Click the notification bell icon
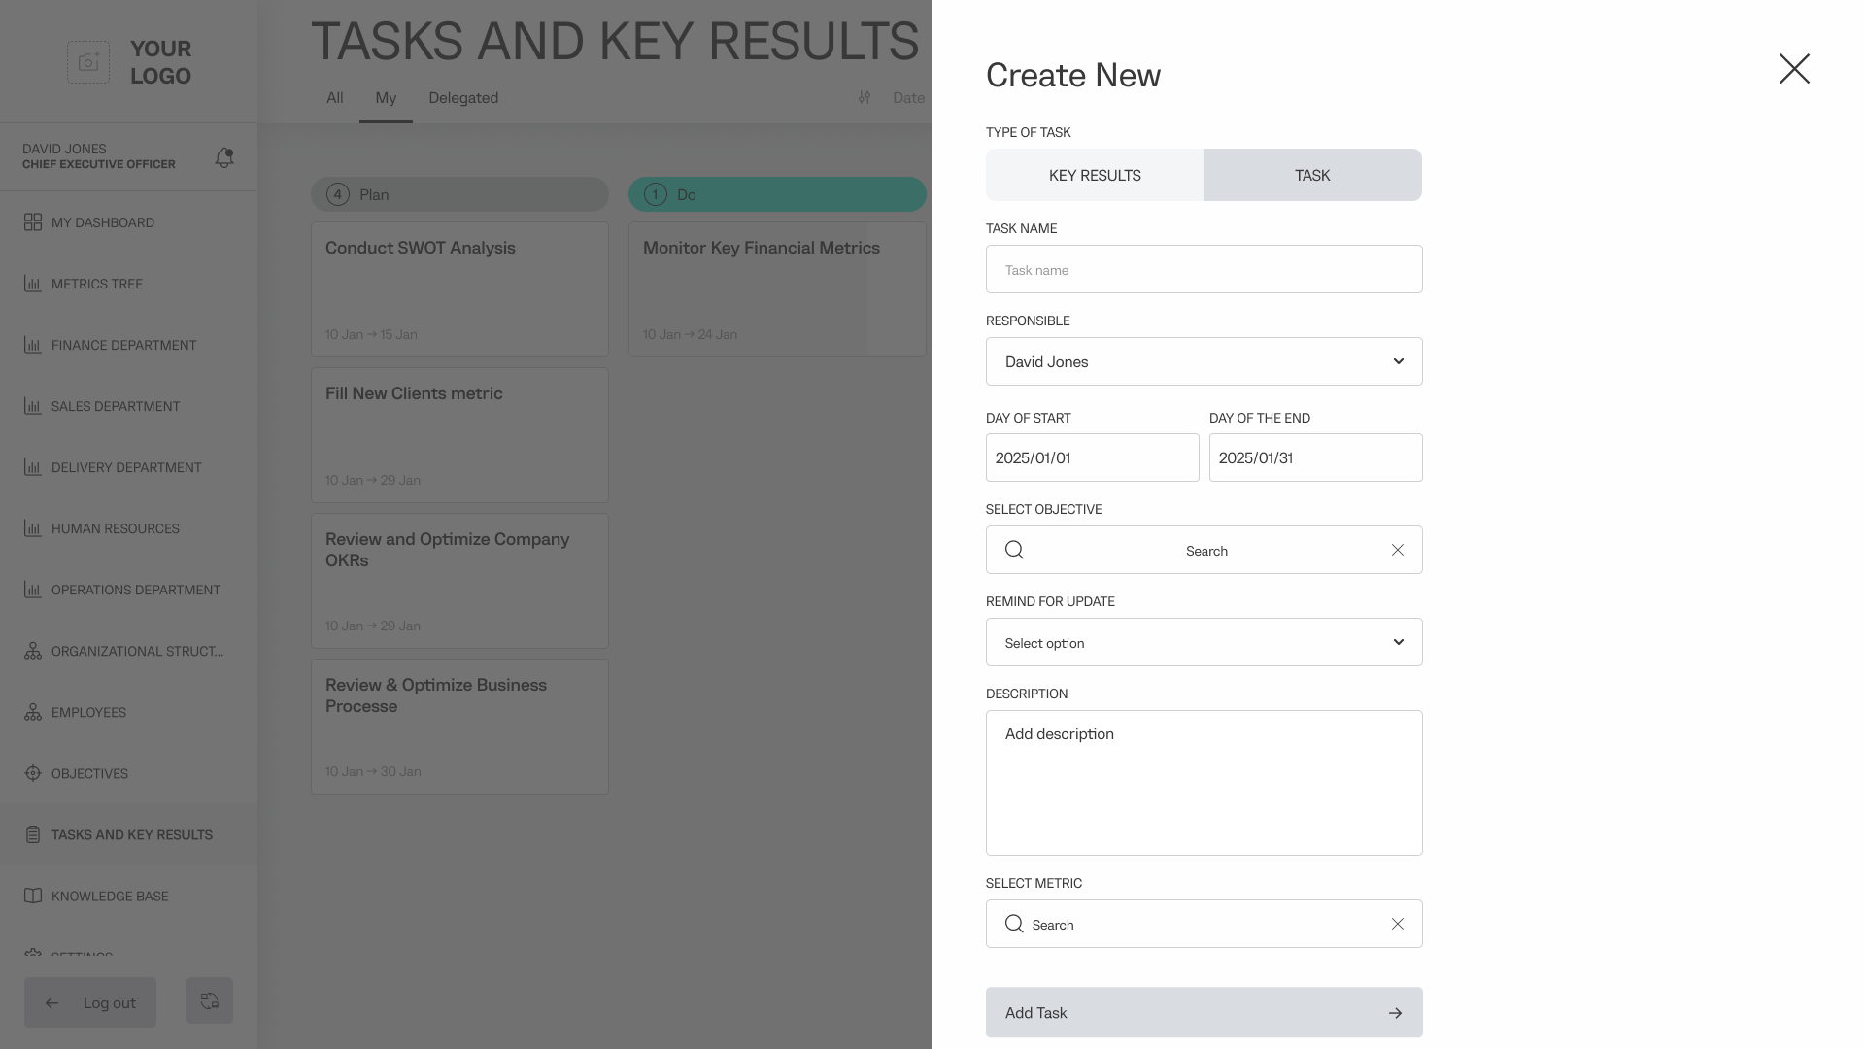Image resolution: width=1865 pixels, height=1049 pixels. [224, 157]
